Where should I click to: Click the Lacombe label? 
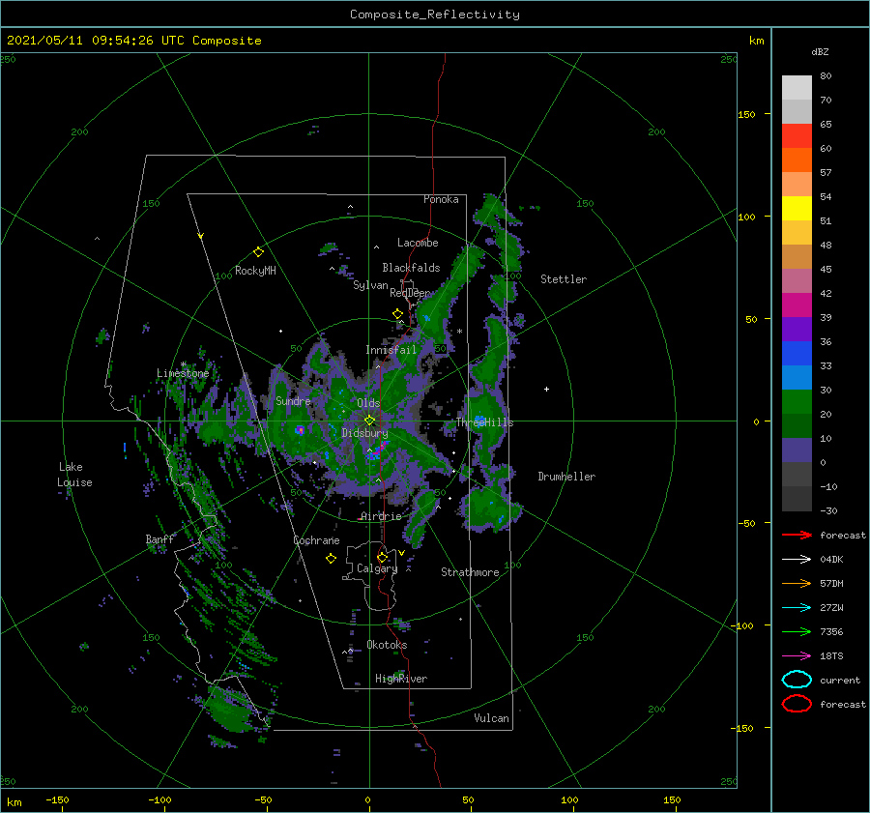point(418,243)
